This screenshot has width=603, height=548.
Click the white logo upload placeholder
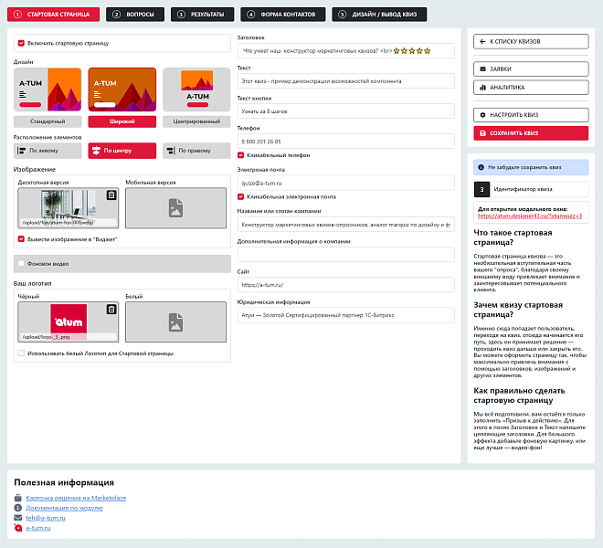click(176, 321)
